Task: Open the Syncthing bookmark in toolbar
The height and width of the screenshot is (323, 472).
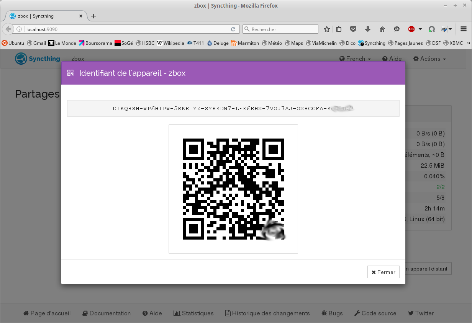Action: 372,43
